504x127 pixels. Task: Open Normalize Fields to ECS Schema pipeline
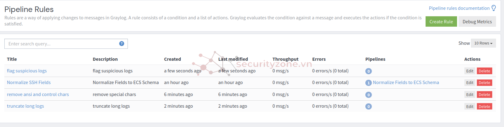click(x=406, y=83)
